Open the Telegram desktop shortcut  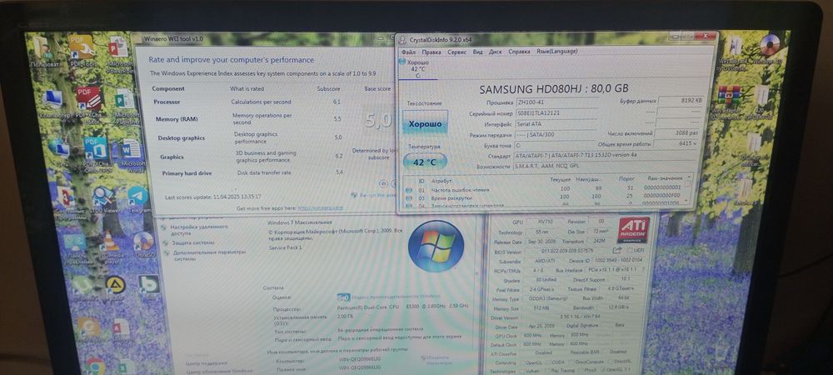click(138, 197)
